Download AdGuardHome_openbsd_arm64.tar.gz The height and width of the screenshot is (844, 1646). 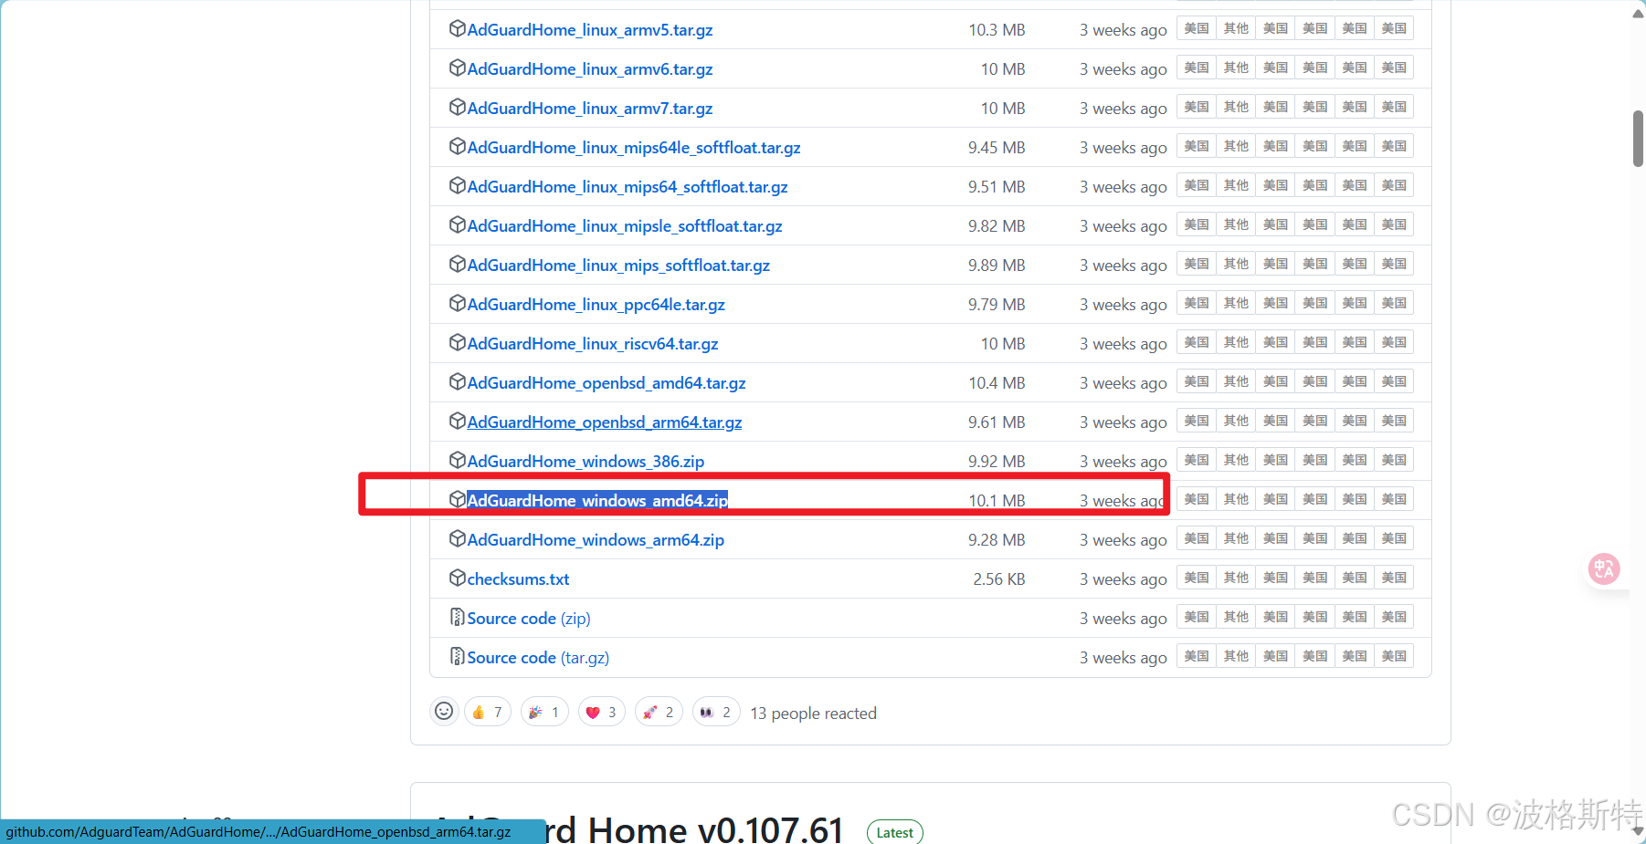(605, 422)
